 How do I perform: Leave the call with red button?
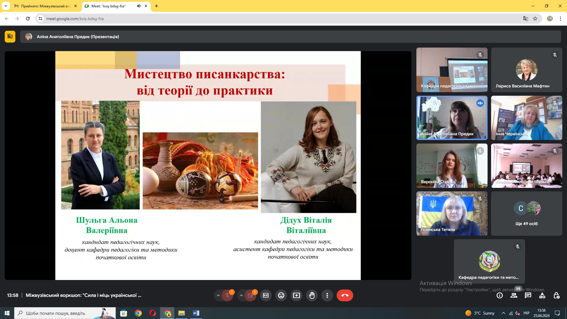pos(345,295)
